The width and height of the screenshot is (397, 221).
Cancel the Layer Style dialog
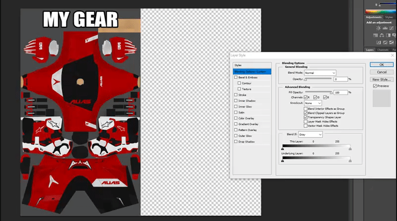tap(382, 72)
